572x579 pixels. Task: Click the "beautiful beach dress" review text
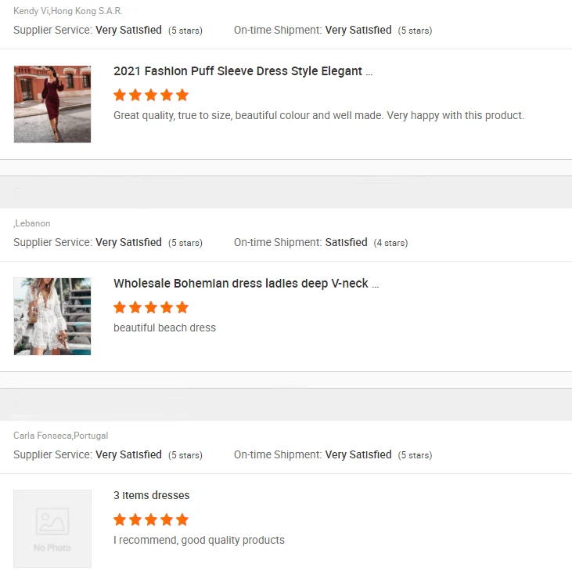[164, 327]
